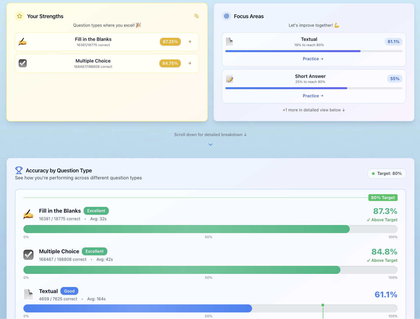Click Short Answer progress bar in Focus Areas
This screenshot has width=420, height=319.
pos(314,88)
